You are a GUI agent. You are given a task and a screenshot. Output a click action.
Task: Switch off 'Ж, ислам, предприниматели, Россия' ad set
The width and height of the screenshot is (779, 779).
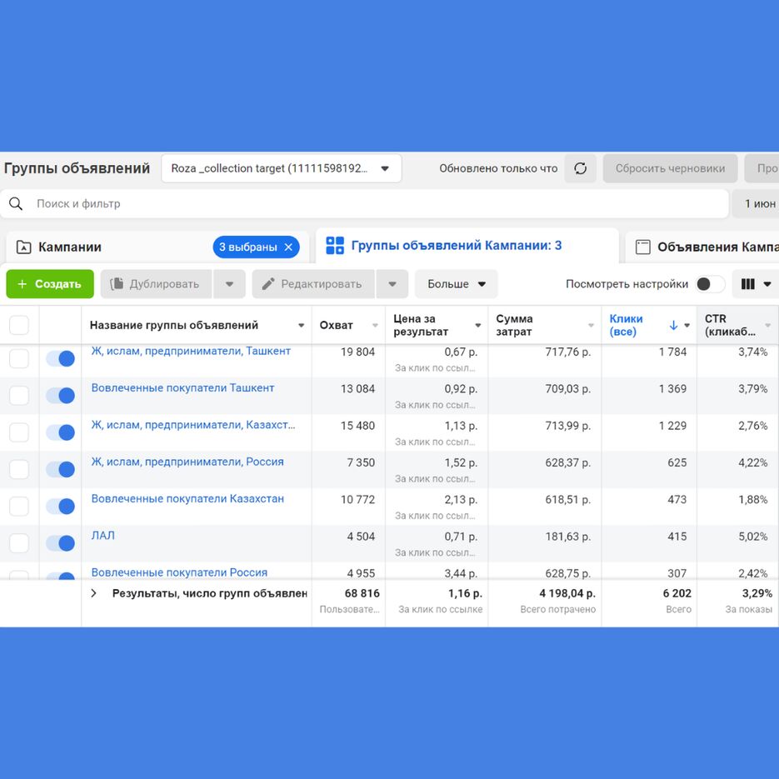(60, 469)
